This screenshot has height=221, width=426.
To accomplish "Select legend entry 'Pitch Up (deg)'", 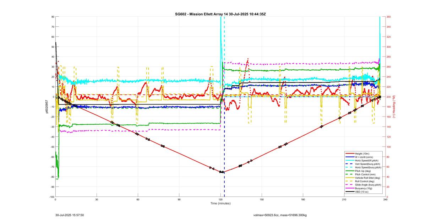I will click(x=363, y=171).
